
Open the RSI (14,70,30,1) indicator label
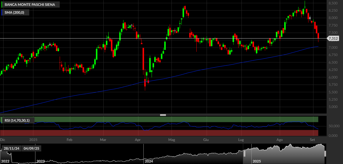point(18,120)
